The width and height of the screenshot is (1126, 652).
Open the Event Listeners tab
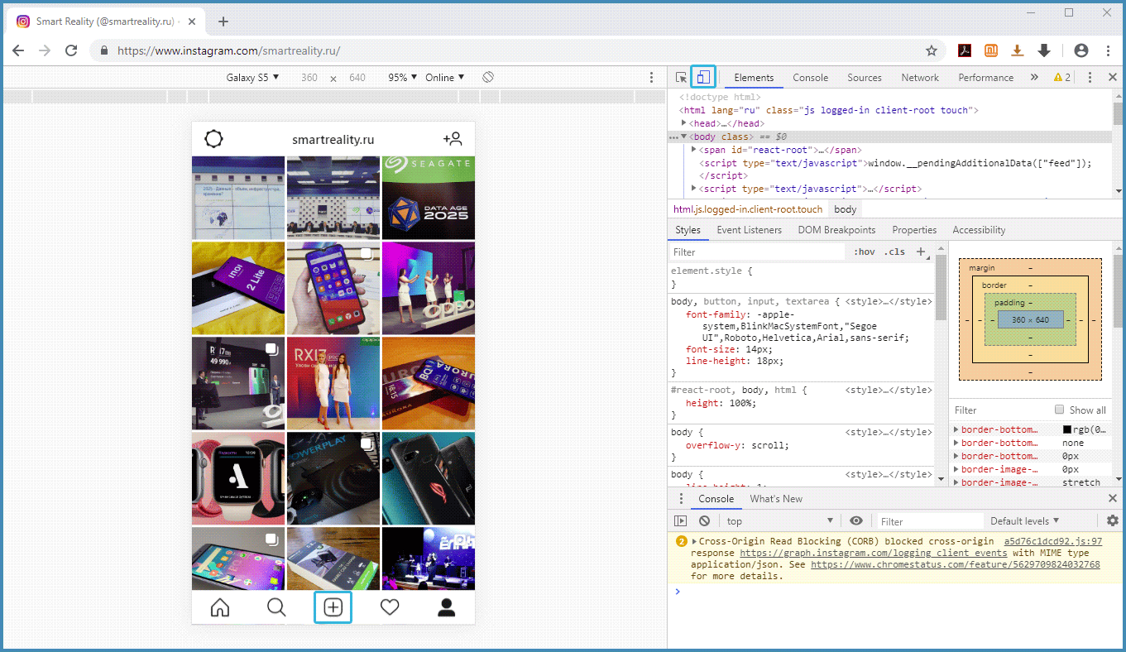749,230
